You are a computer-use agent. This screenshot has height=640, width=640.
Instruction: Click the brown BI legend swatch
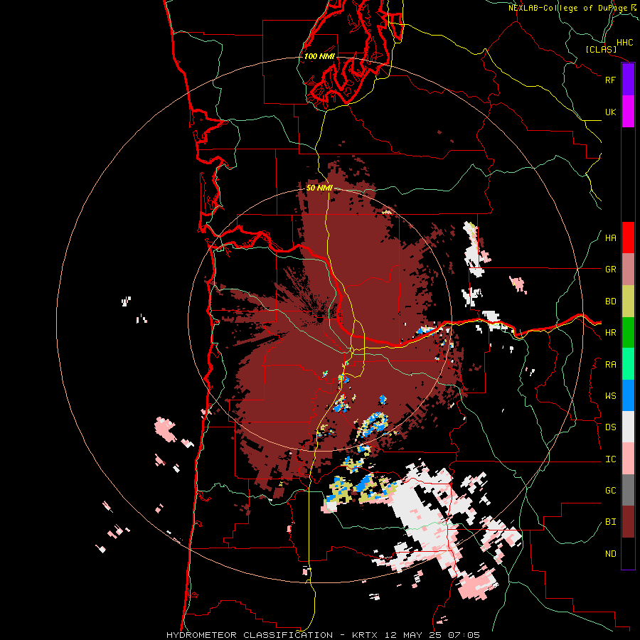(628, 522)
